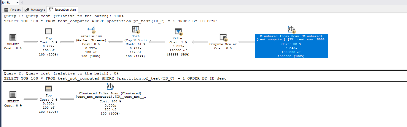Click the '[test_not_computed].[PK__test_not__' label
The height and width of the screenshot is (127, 407).
111,97
